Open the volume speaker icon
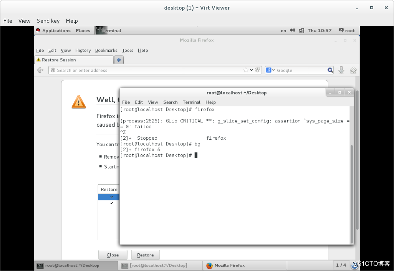394x271 pixels. point(292,30)
